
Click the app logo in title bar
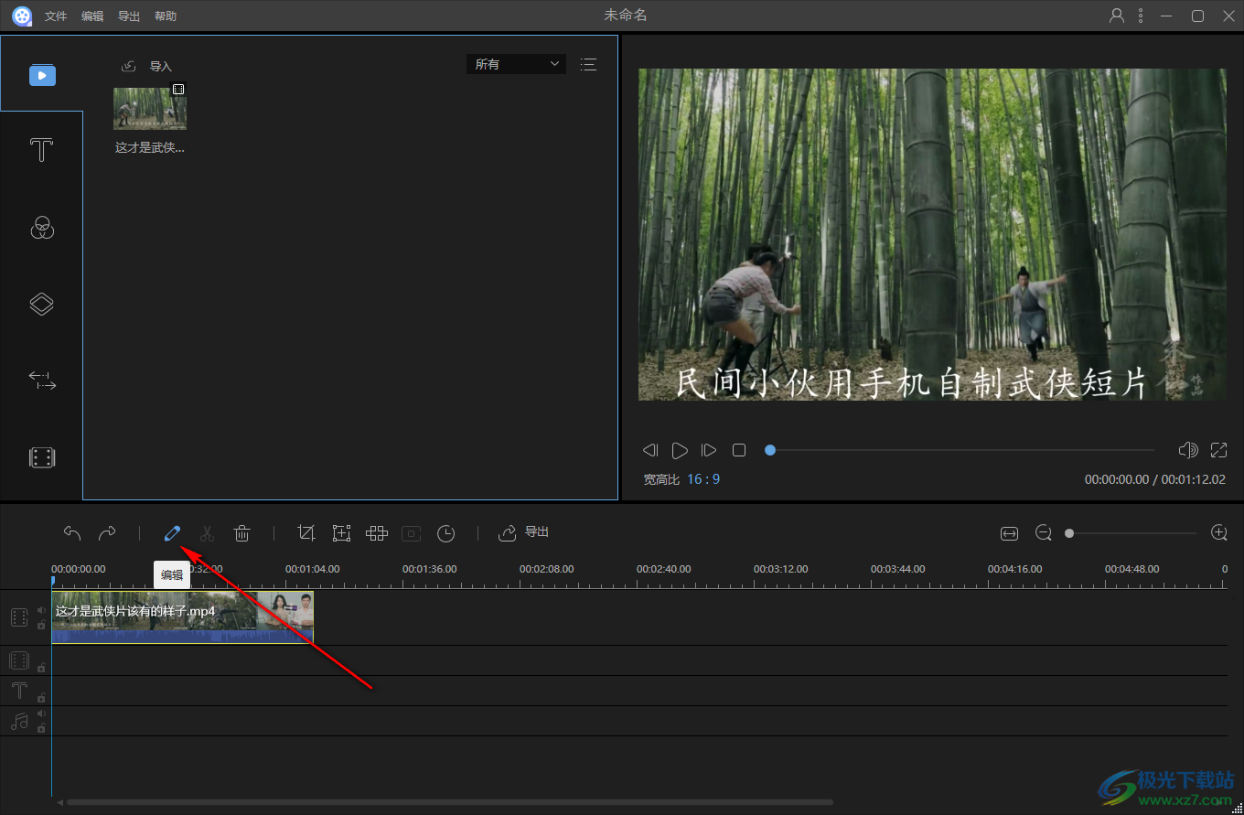(22, 16)
